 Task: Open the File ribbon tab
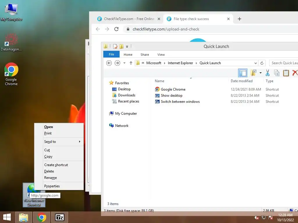[x=111, y=54]
